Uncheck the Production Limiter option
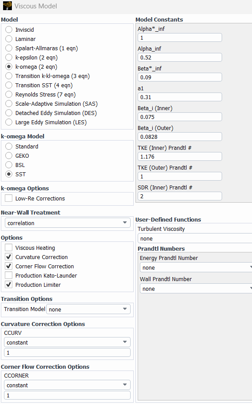Image resolution: width=252 pixels, height=404 pixels. 9,285
